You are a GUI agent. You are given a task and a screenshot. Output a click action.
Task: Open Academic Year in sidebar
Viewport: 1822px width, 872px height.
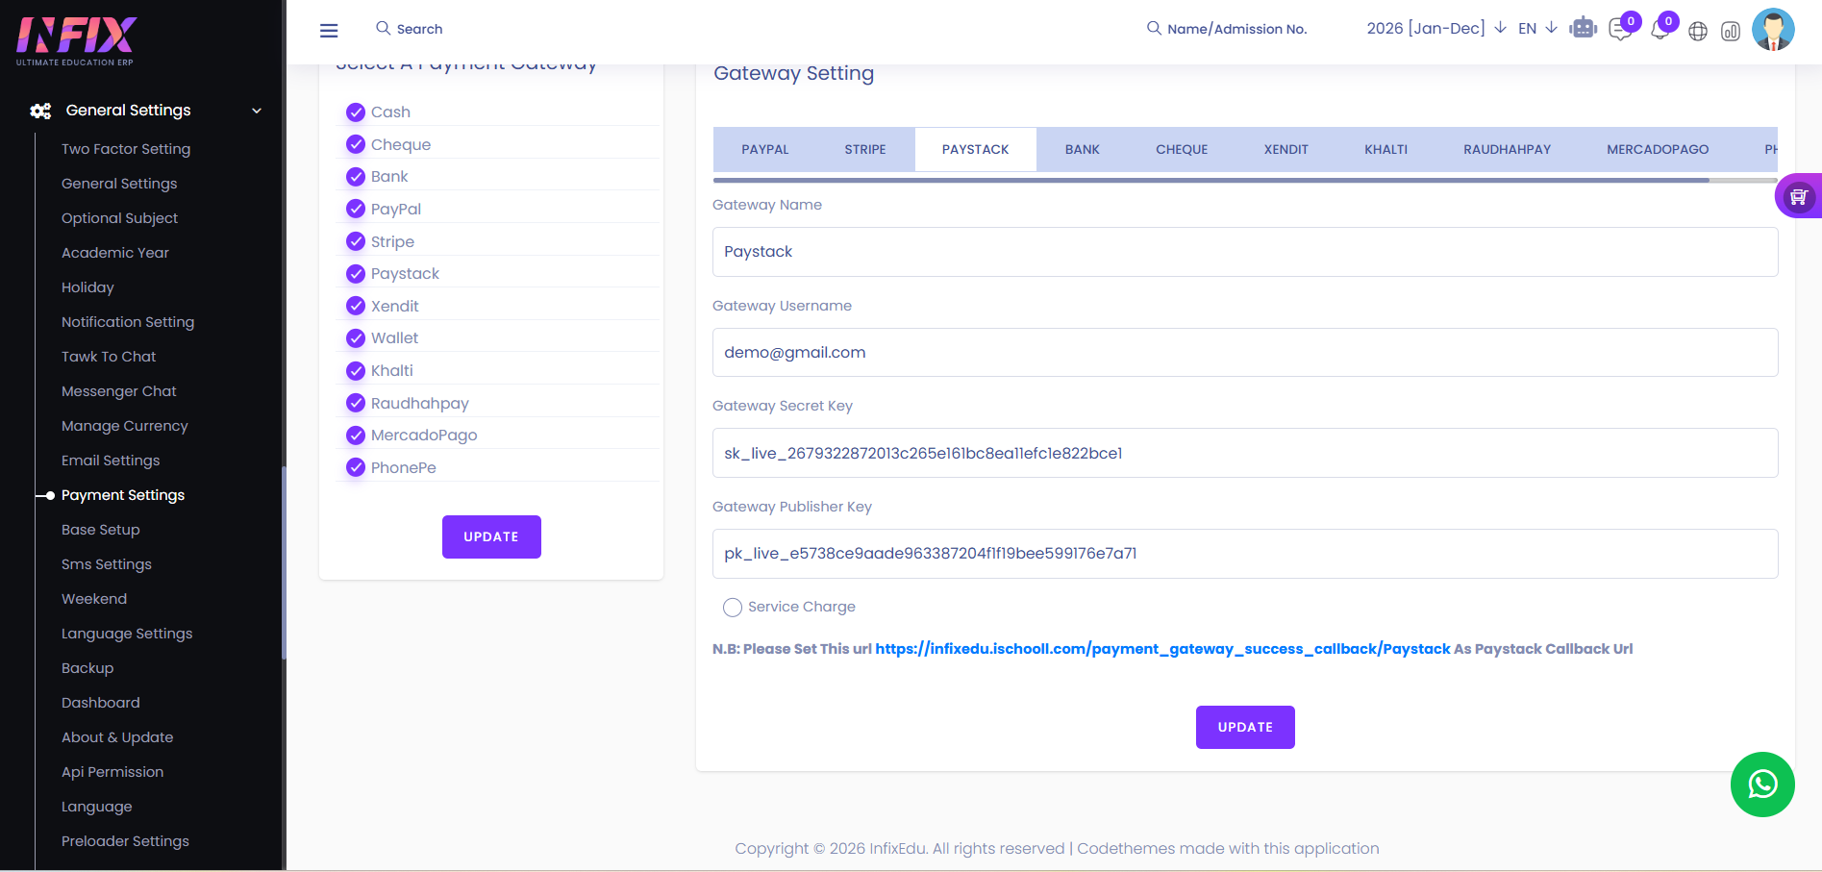(x=115, y=253)
